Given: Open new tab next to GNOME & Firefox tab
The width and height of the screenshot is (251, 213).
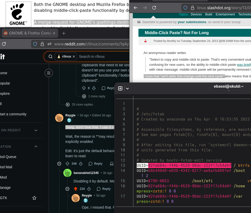Looking at the screenshot, I should coord(64,33).
